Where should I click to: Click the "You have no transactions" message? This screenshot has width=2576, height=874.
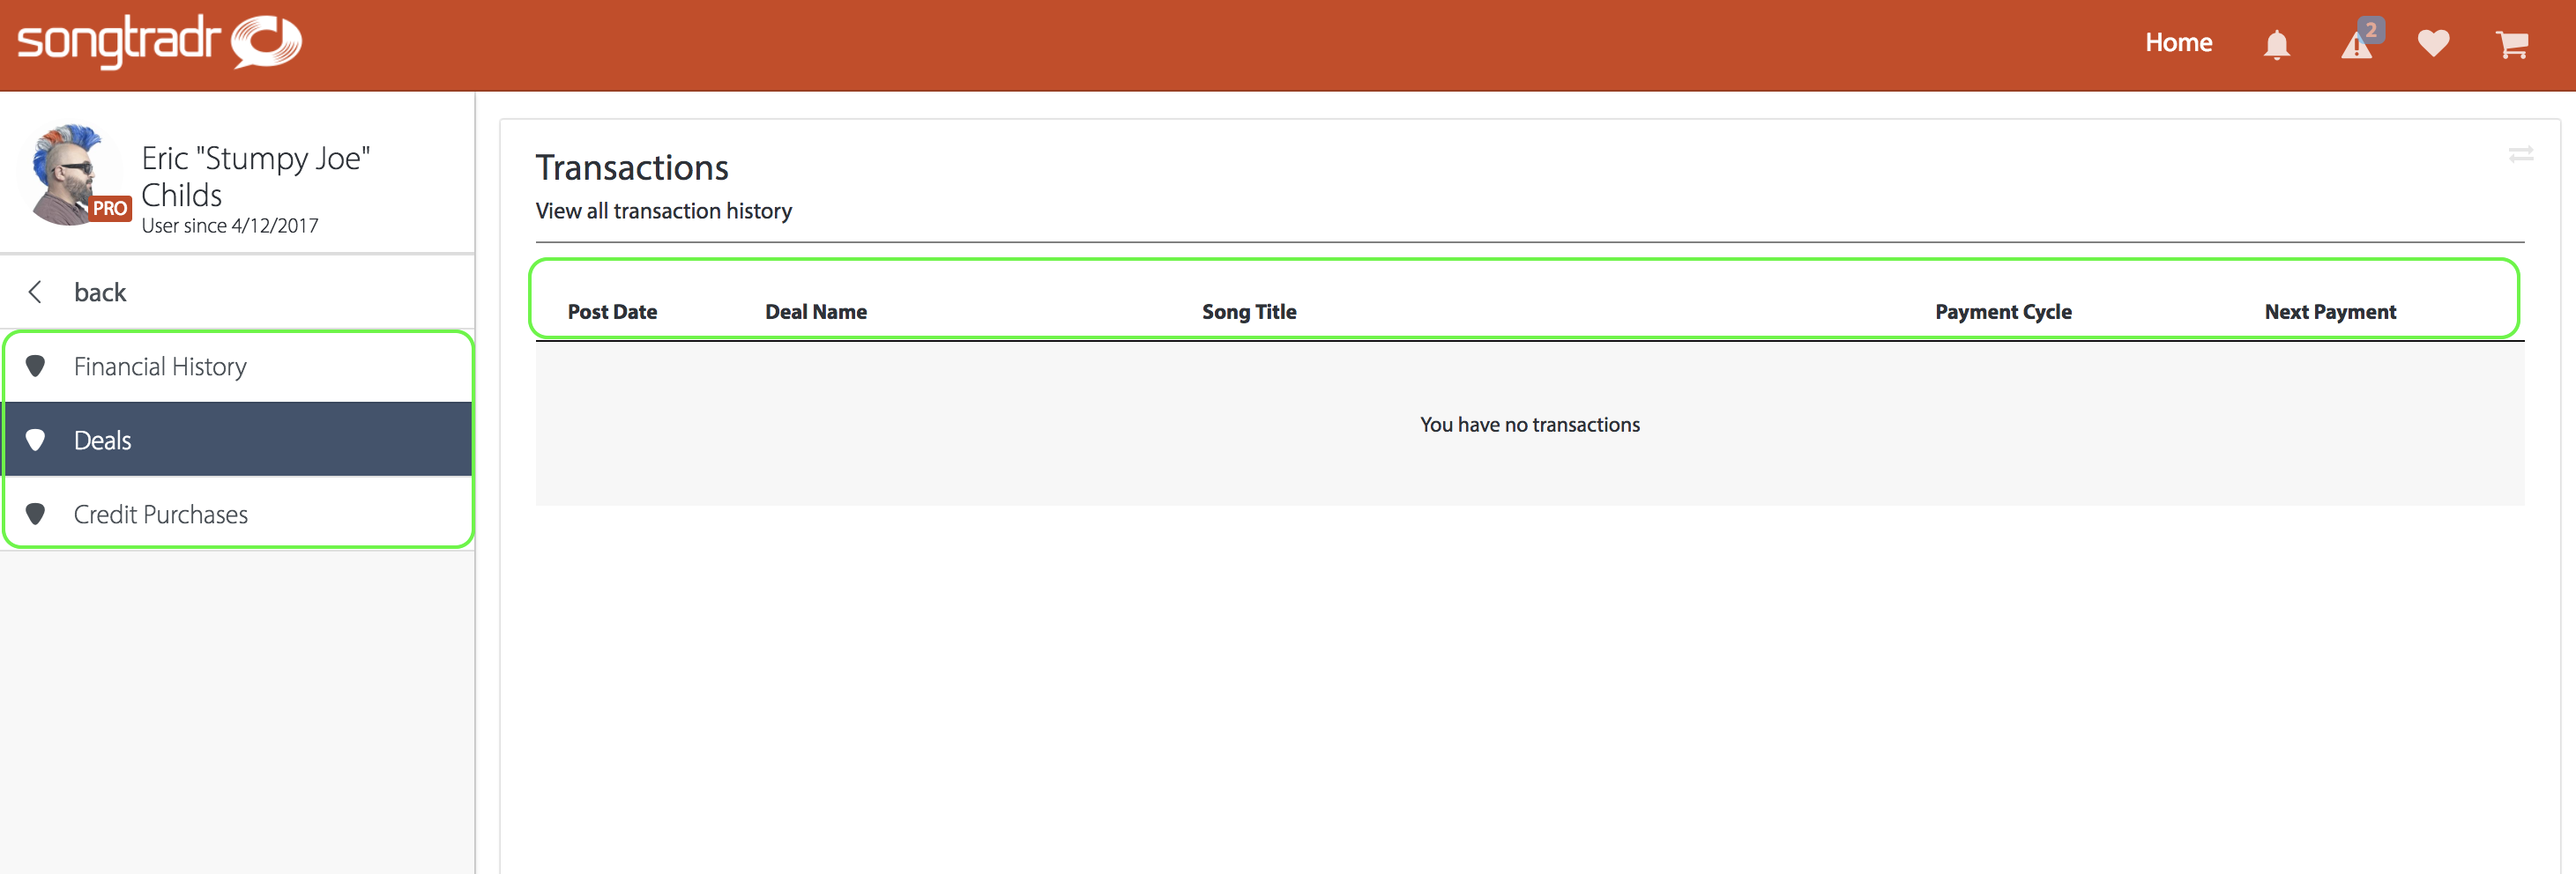tap(1530, 425)
